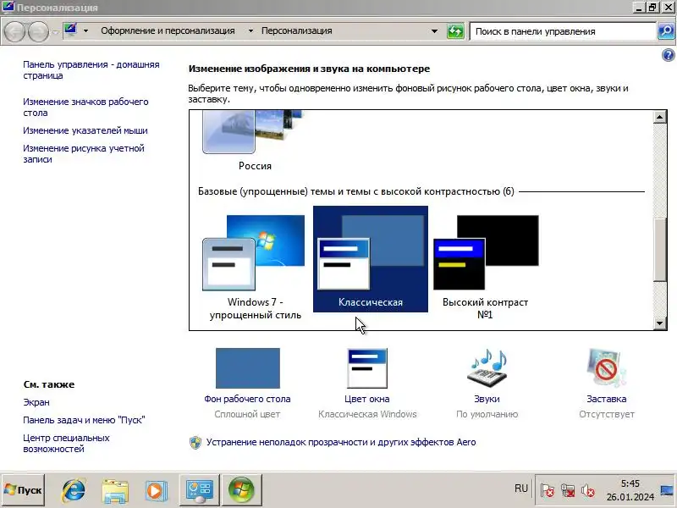
Task: Open 'Оформление и персонализация' breadcrumb
Action: [x=168, y=30]
